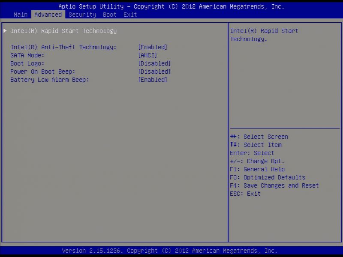Select the Intel(R) Anti-Theft Technology label
Viewport: 343px width, 257px height.
(63, 47)
